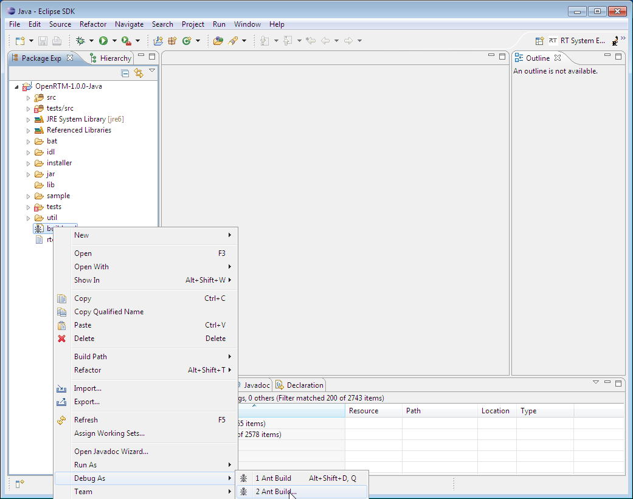This screenshot has width=633, height=499.
Task: Click the Search flashlight toolbar icon
Action: pos(233,41)
